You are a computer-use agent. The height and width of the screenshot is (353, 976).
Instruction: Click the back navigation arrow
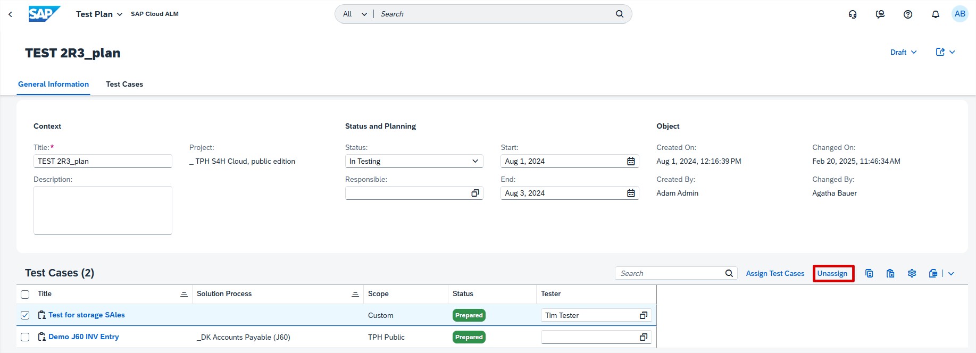click(10, 14)
